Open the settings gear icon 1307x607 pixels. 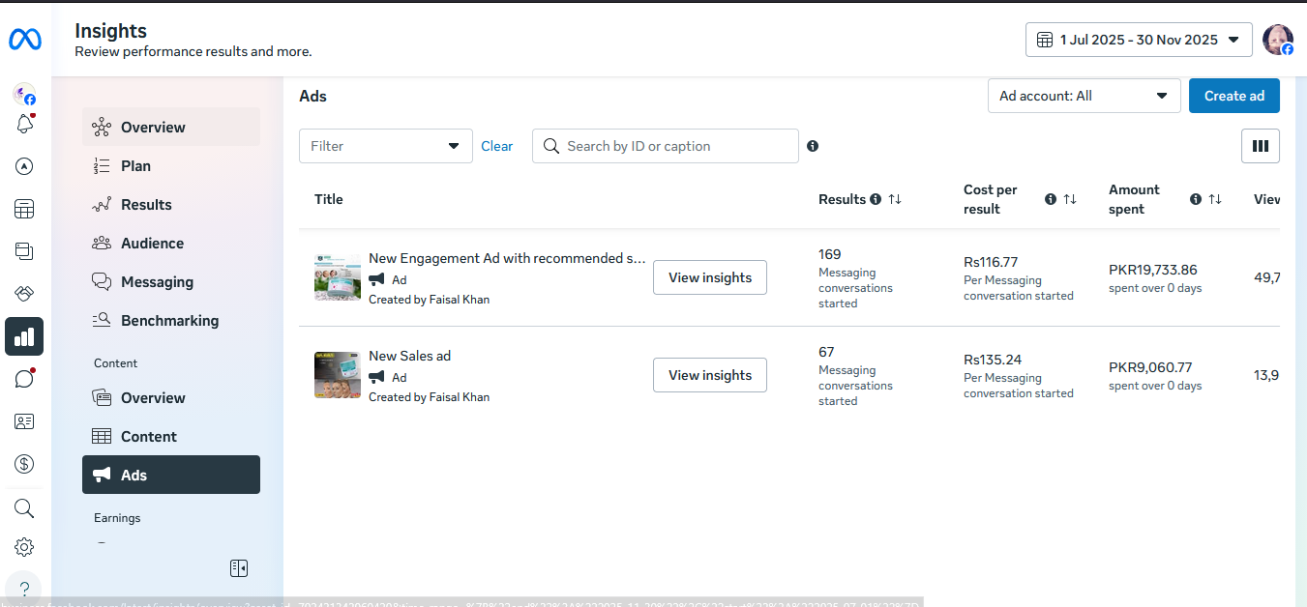tap(24, 547)
